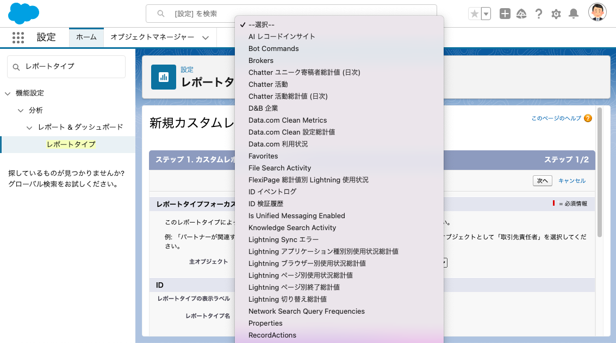Choose the --選択-- option

point(339,25)
